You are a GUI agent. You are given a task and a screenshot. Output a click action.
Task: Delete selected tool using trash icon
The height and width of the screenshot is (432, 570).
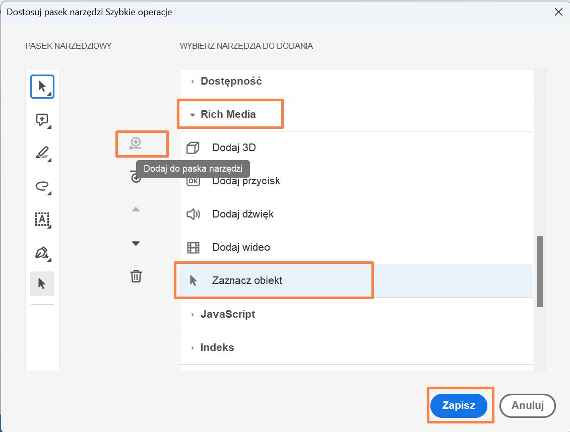pos(136,276)
